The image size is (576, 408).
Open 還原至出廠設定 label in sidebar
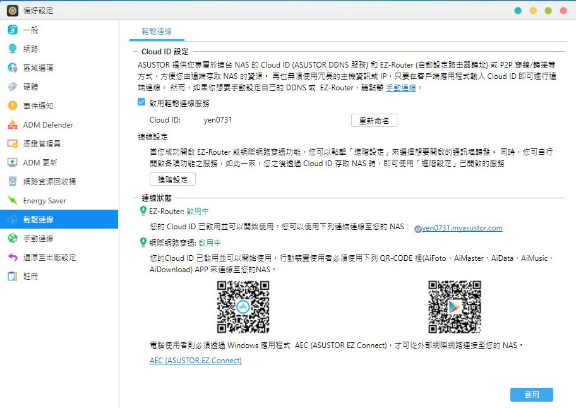(50, 258)
